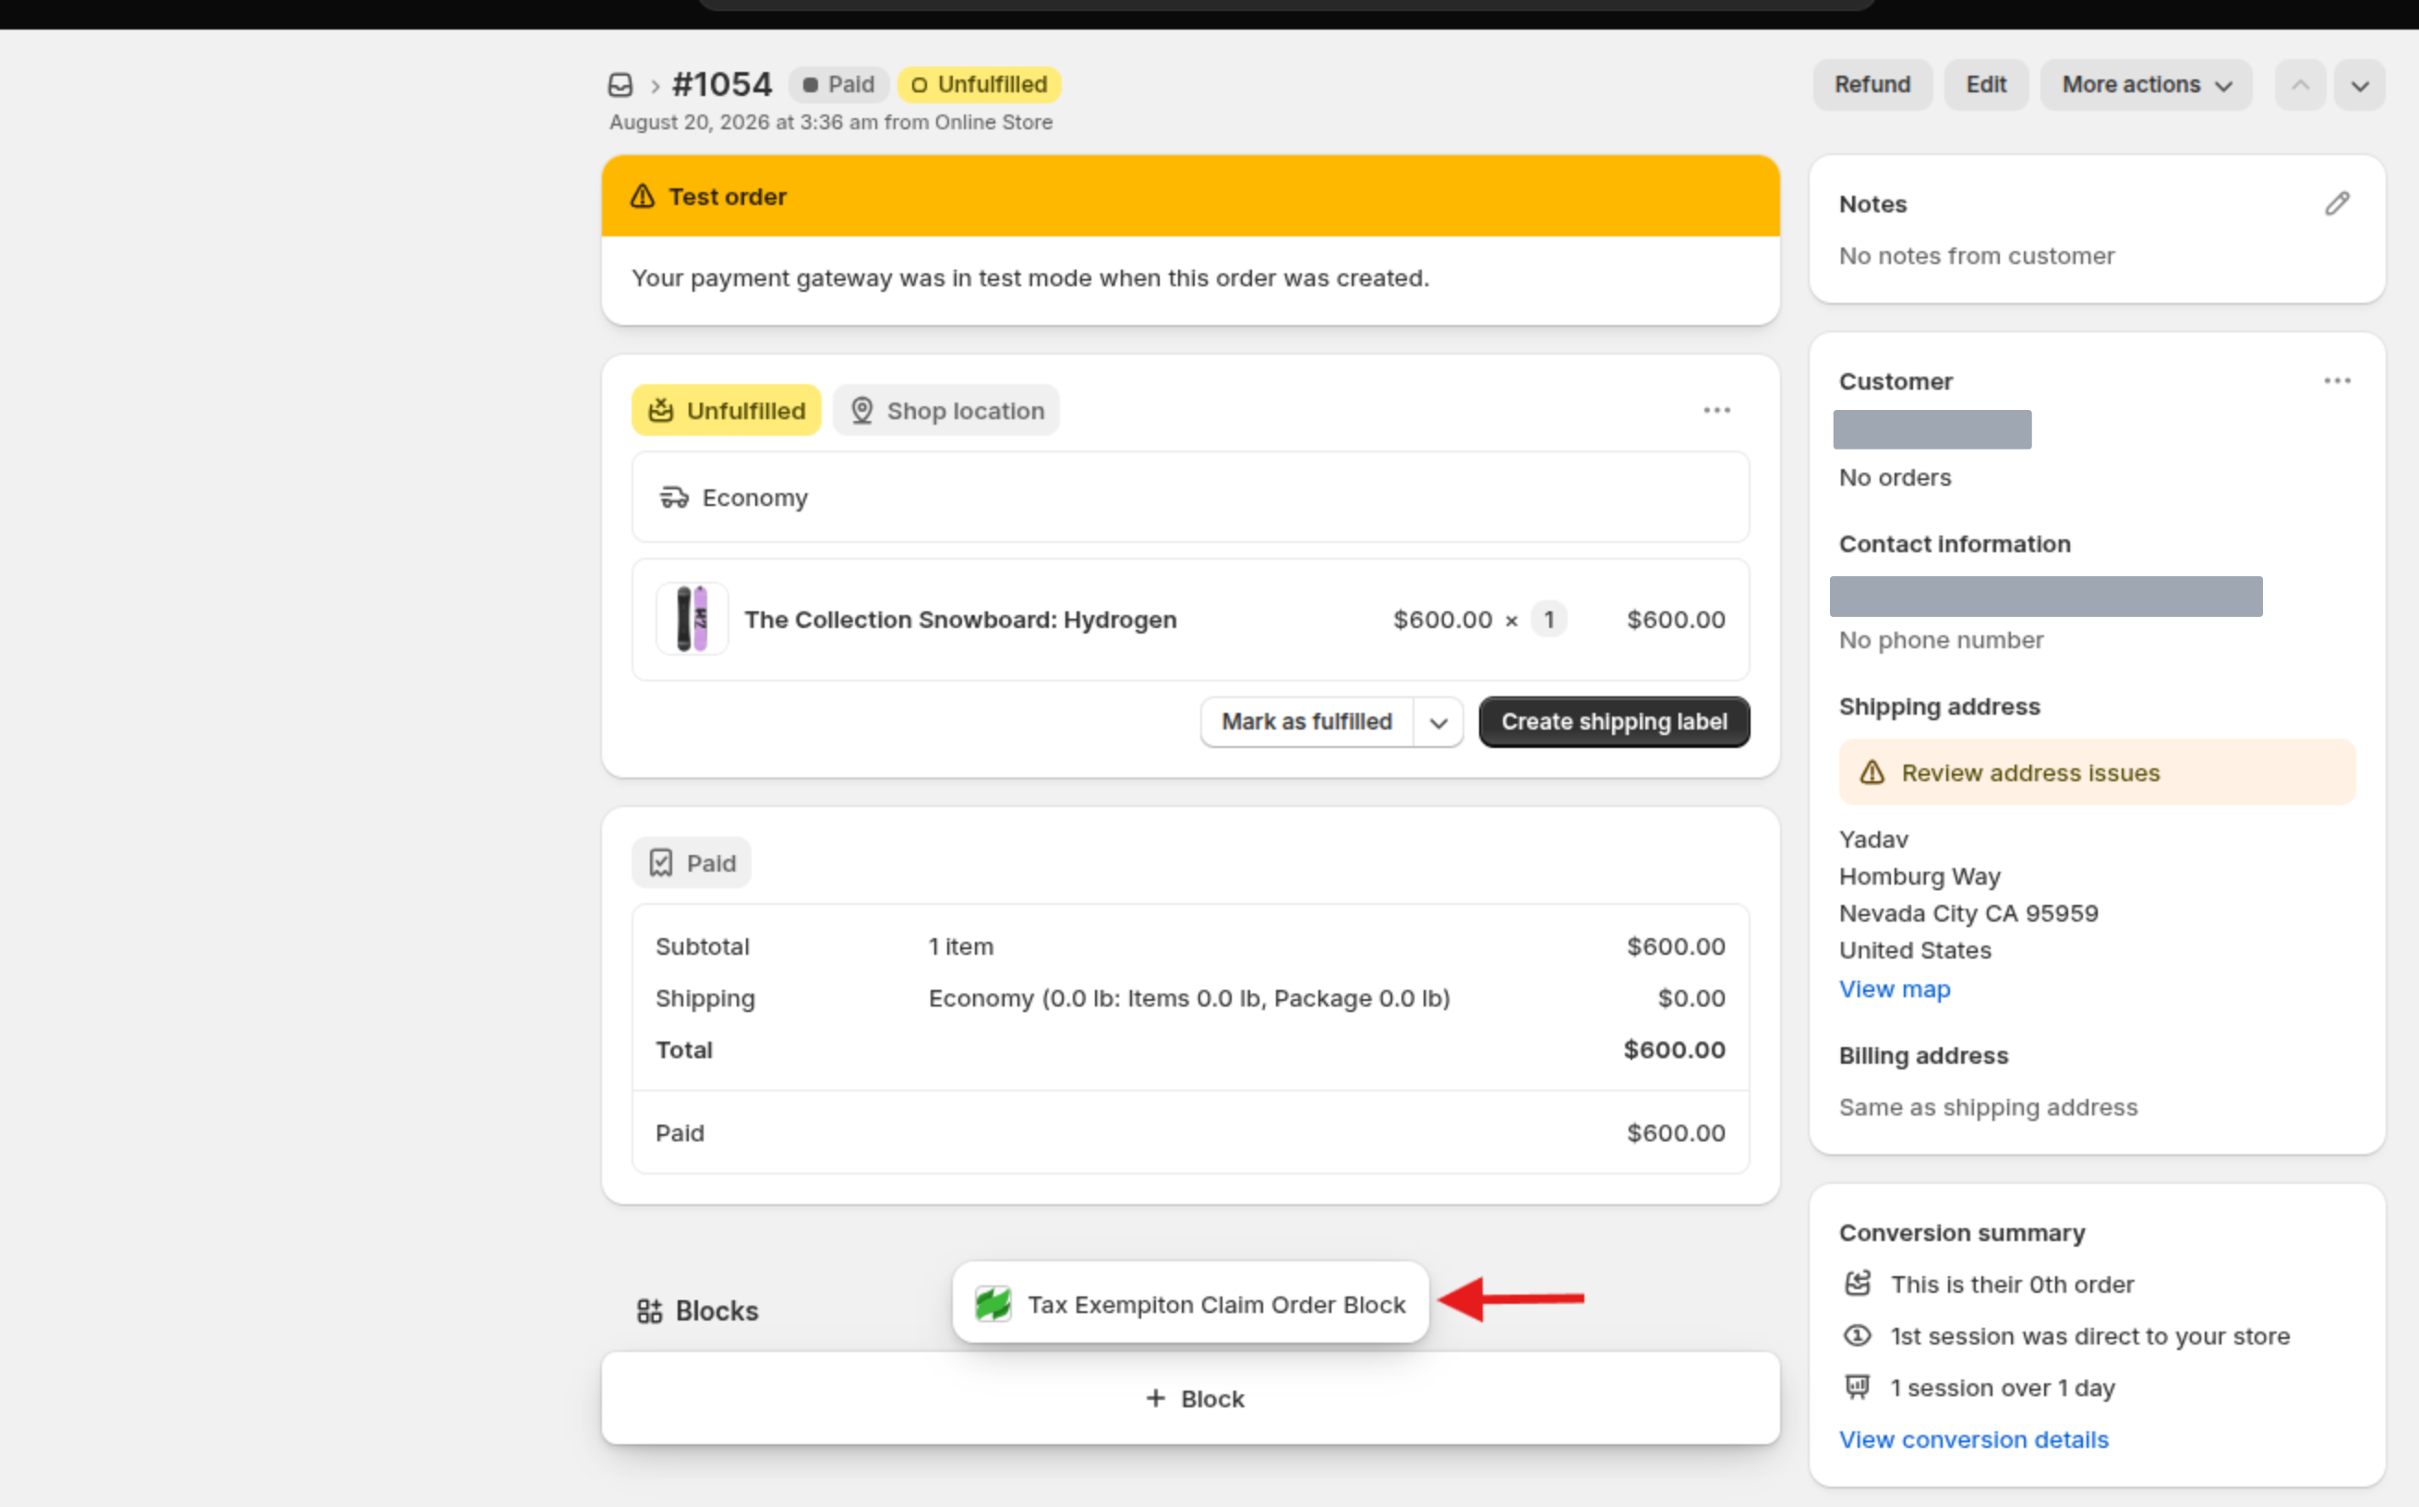Viewport: 2419px width, 1507px height.
Task: Click the Edit order button
Action: pyautogui.click(x=1986, y=85)
